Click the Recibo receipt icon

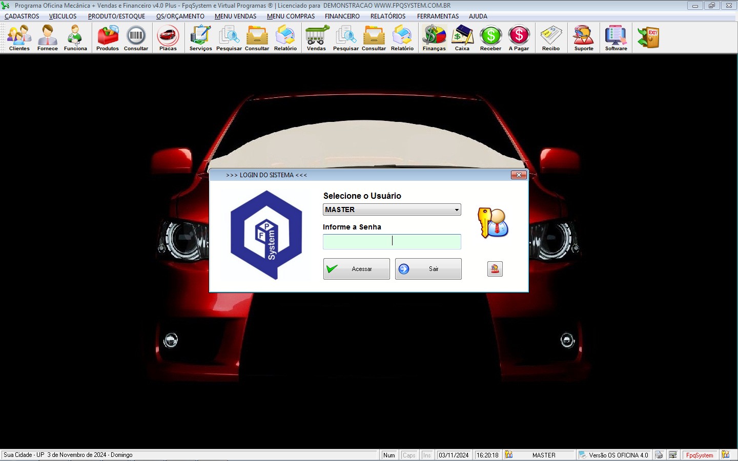tap(551, 38)
